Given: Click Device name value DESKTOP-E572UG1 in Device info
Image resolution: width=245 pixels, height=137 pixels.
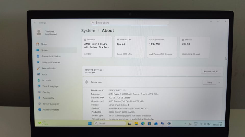Looking at the screenshot, I should point(117,90).
